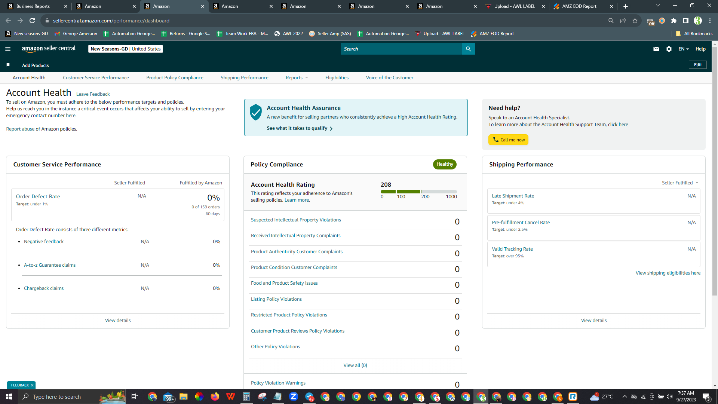The image size is (718, 404).
Task: Open a new browser tab
Action: pyautogui.click(x=626, y=6)
